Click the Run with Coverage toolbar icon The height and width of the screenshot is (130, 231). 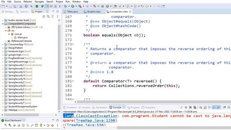(x=80, y=6)
